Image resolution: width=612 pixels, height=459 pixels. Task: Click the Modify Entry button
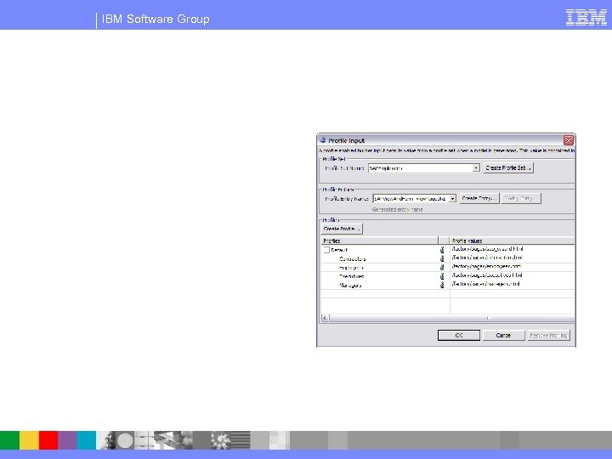521,198
